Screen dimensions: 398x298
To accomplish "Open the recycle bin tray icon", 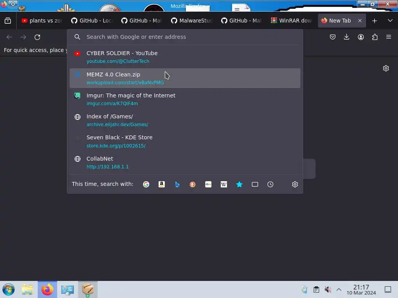I will 305,289.
